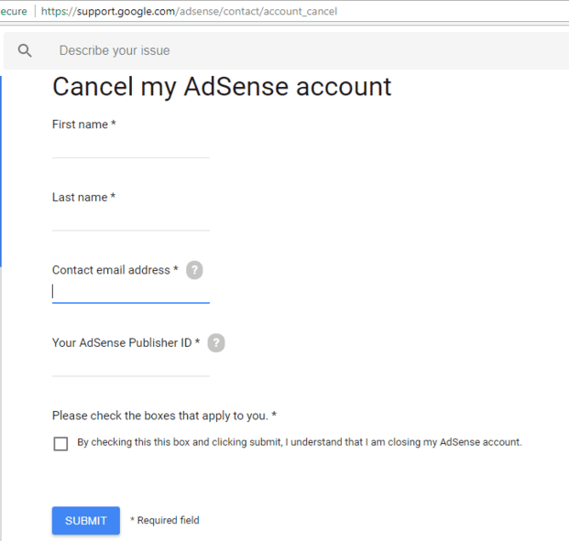Click into the First name text field

[130, 146]
